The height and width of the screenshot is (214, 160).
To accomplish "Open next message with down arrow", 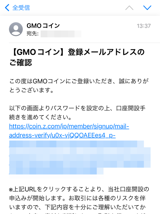I will click(147, 8).
